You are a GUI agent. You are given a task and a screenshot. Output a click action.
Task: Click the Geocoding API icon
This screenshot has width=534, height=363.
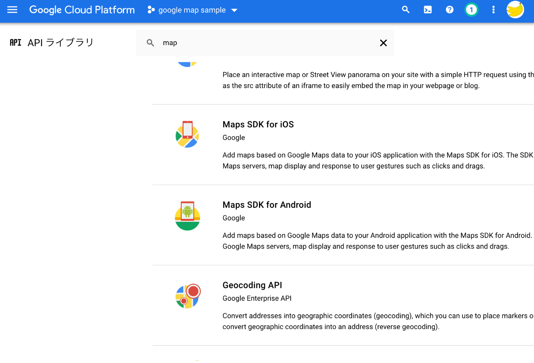coord(188,296)
